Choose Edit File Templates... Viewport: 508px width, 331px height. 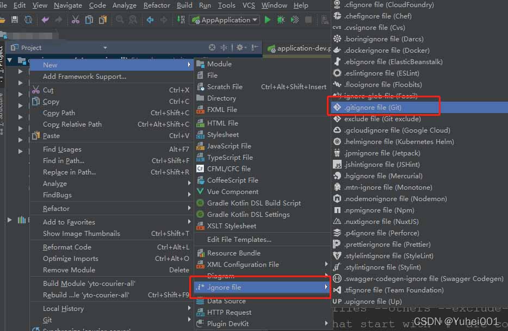point(262,240)
